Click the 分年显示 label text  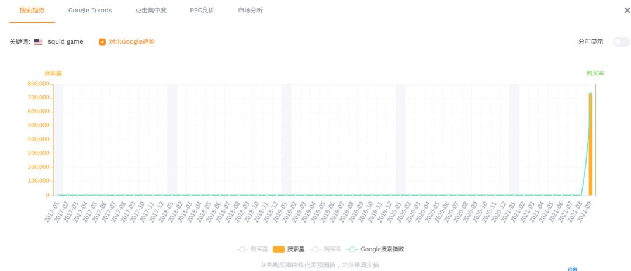click(x=591, y=42)
